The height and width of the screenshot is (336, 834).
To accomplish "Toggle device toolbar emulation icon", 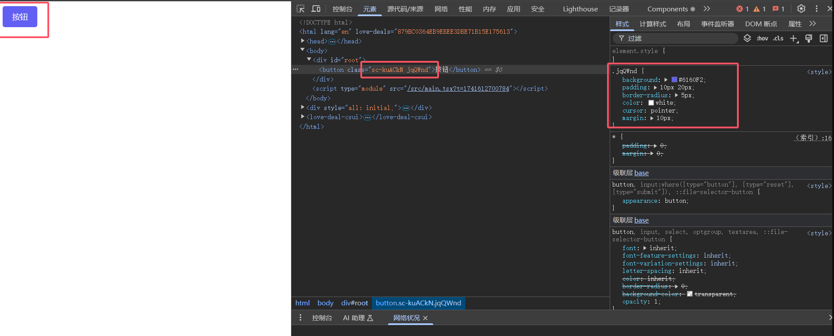I will [x=316, y=9].
